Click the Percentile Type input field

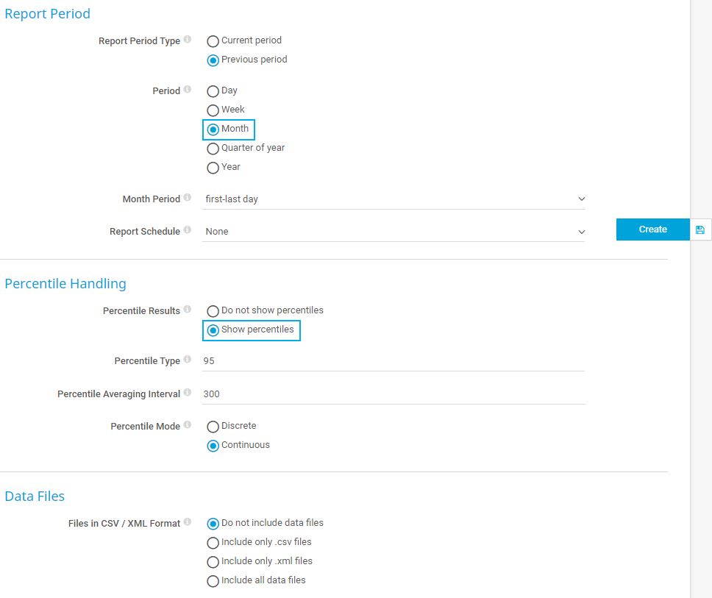point(394,361)
